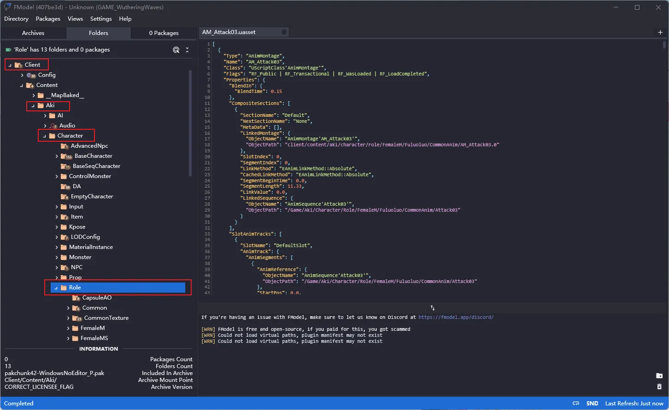669x410 pixels.
Task: Click the plus icon to add new tab
Action: tap(660, 32)
